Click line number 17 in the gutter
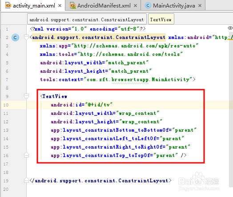 pos(6,164)
